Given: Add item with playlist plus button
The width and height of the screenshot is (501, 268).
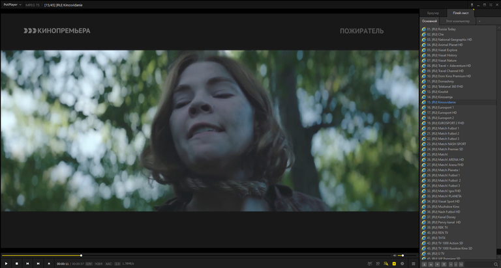Looking at the screenshot, I should [451, 265].
